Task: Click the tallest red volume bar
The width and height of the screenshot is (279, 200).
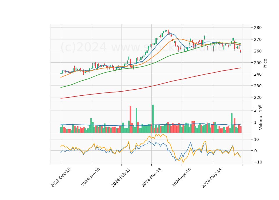Action: tap(130, 119)
